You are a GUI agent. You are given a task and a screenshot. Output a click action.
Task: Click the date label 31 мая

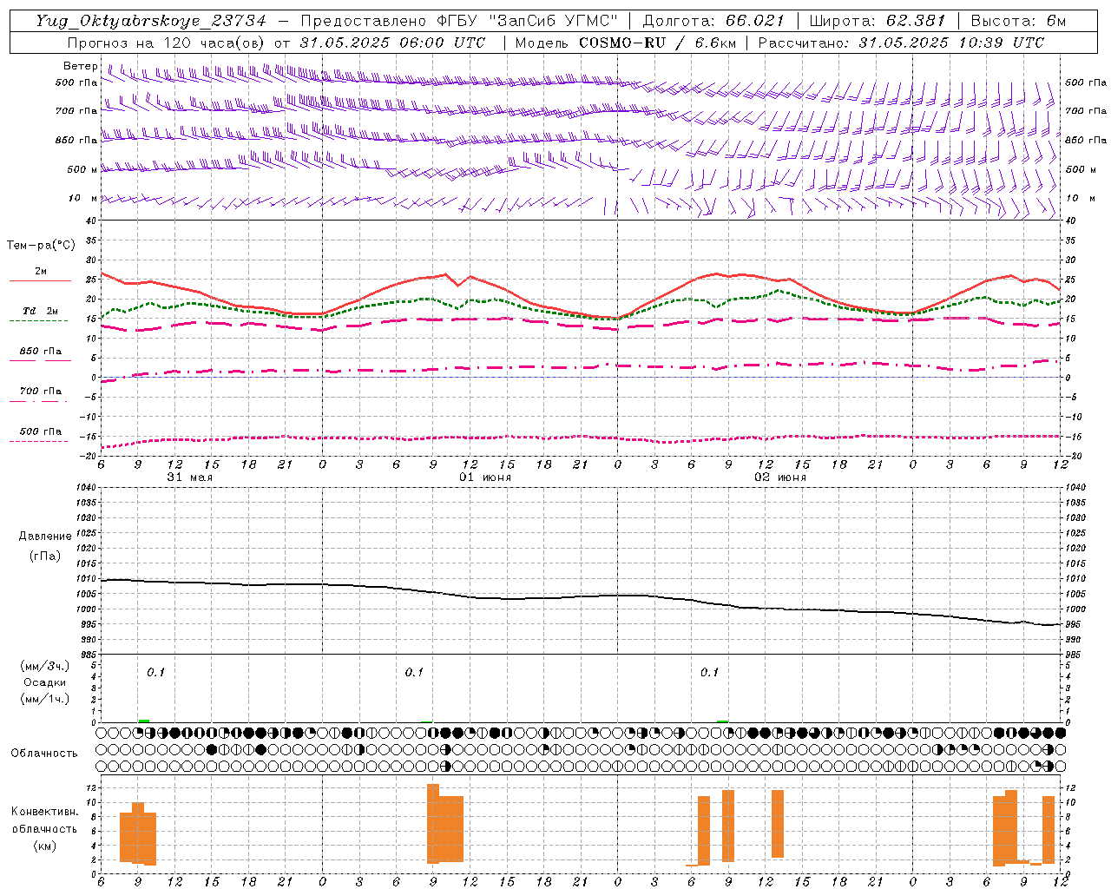tap(189, 477)
